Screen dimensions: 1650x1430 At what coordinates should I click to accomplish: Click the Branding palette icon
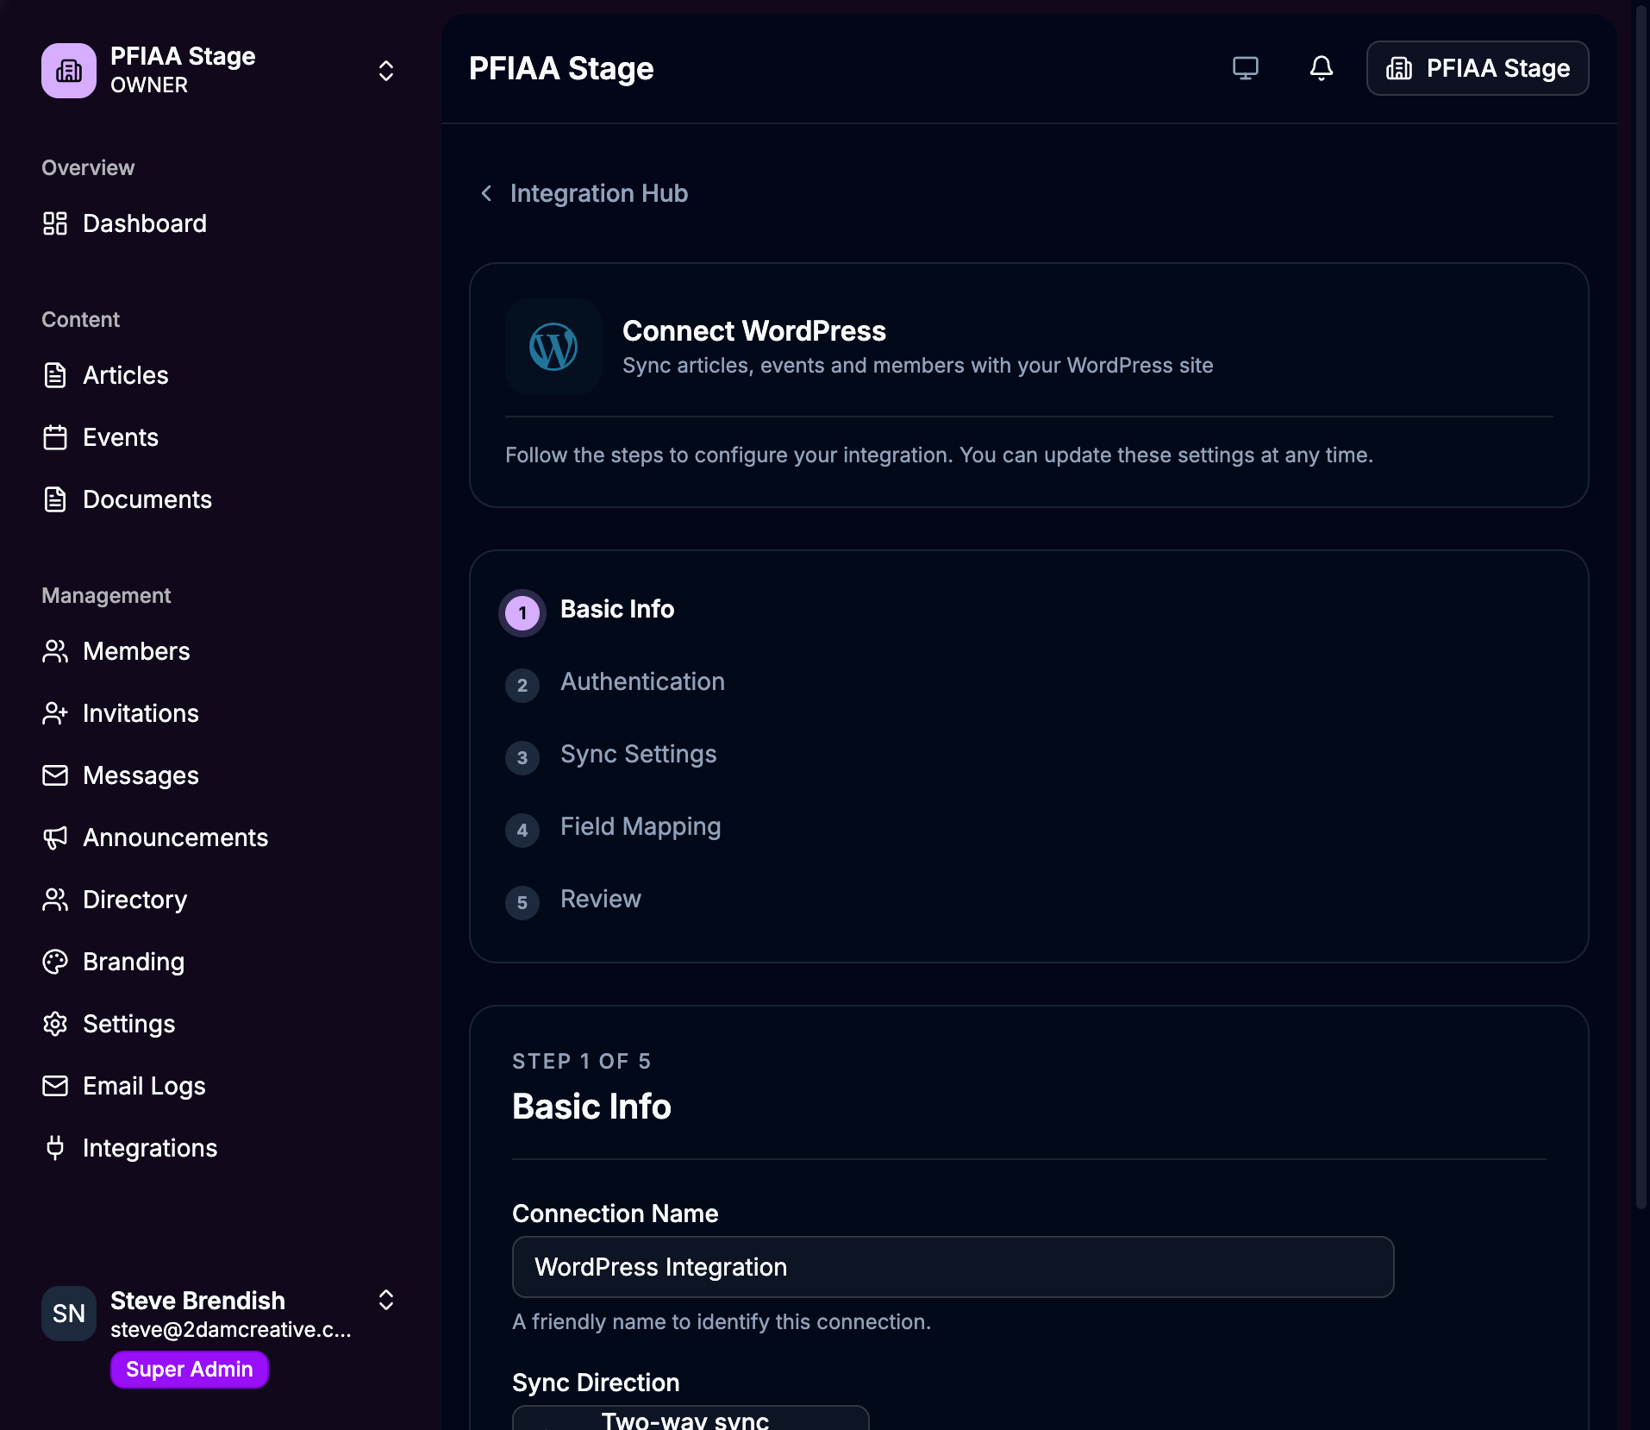pos(55,962)
